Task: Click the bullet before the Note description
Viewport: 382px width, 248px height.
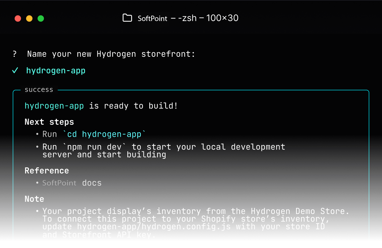Action: click(x=37, y=211)
